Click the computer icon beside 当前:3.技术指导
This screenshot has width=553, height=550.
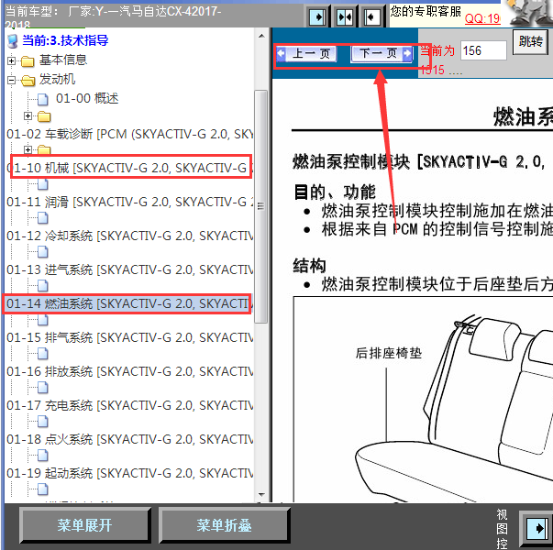[12, 41]
